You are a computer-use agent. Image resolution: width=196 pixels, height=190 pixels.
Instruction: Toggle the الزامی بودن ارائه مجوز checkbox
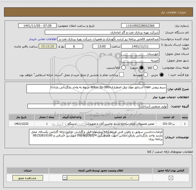point(171,178)
